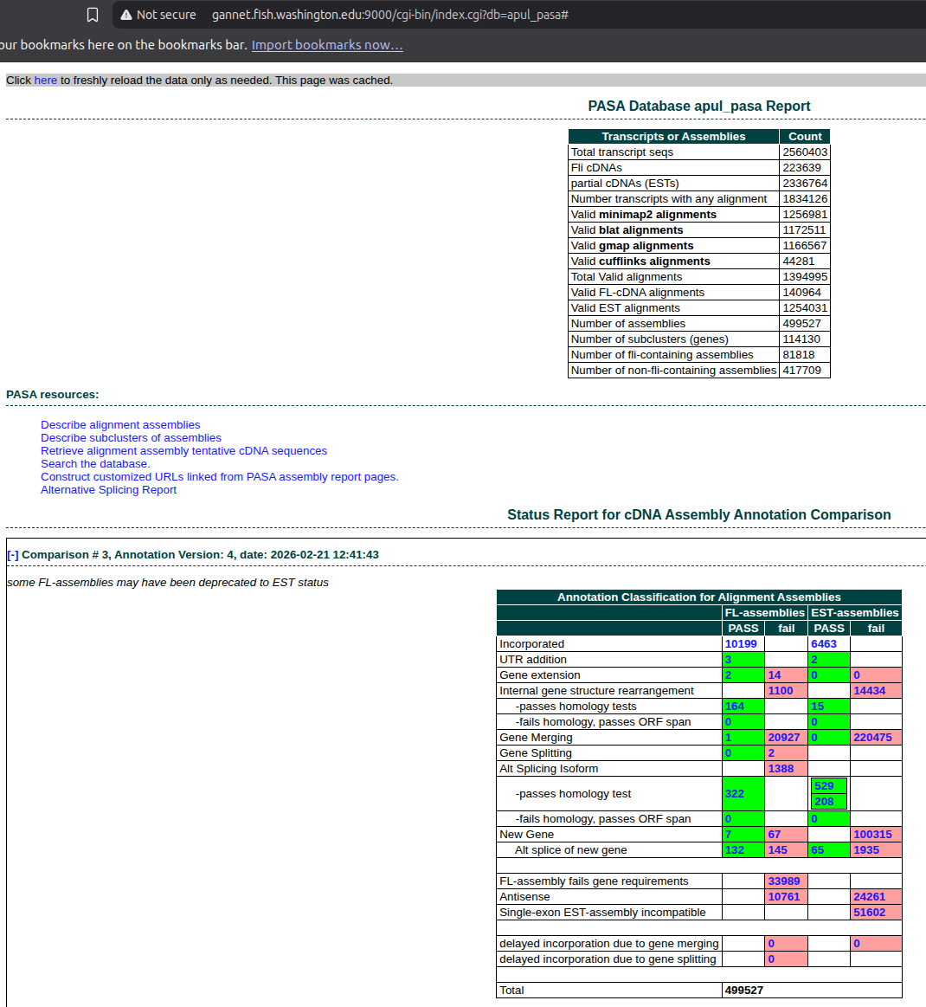
Task: Open the Import bookmarks now link
Action: [x=327, y=45]
